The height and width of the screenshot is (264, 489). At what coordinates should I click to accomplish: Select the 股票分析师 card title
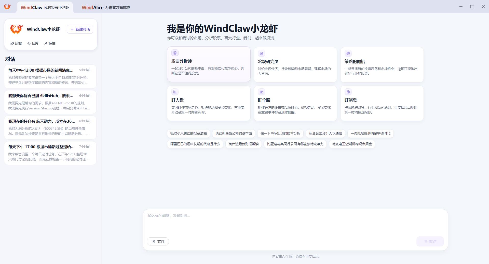[x=182, y=61]
